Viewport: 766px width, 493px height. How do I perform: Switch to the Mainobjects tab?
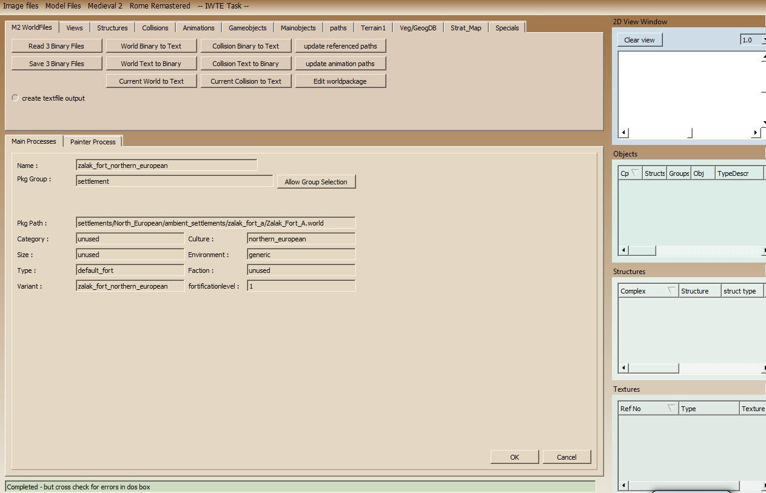[298, 28]
